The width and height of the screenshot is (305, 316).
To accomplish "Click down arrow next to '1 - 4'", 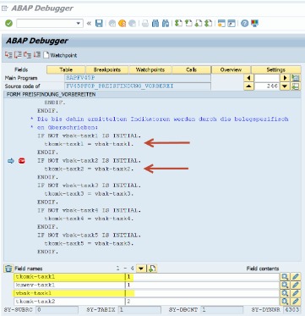I will [141, 269].
